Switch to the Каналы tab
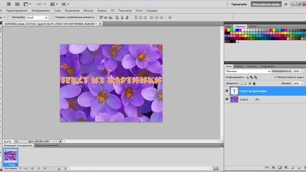Image resolution: width=306 pixels, height=172 pixels. (239, 66)
